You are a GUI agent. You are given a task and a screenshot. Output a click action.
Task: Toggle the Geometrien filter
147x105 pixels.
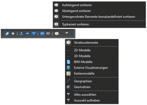pos(92,87)
